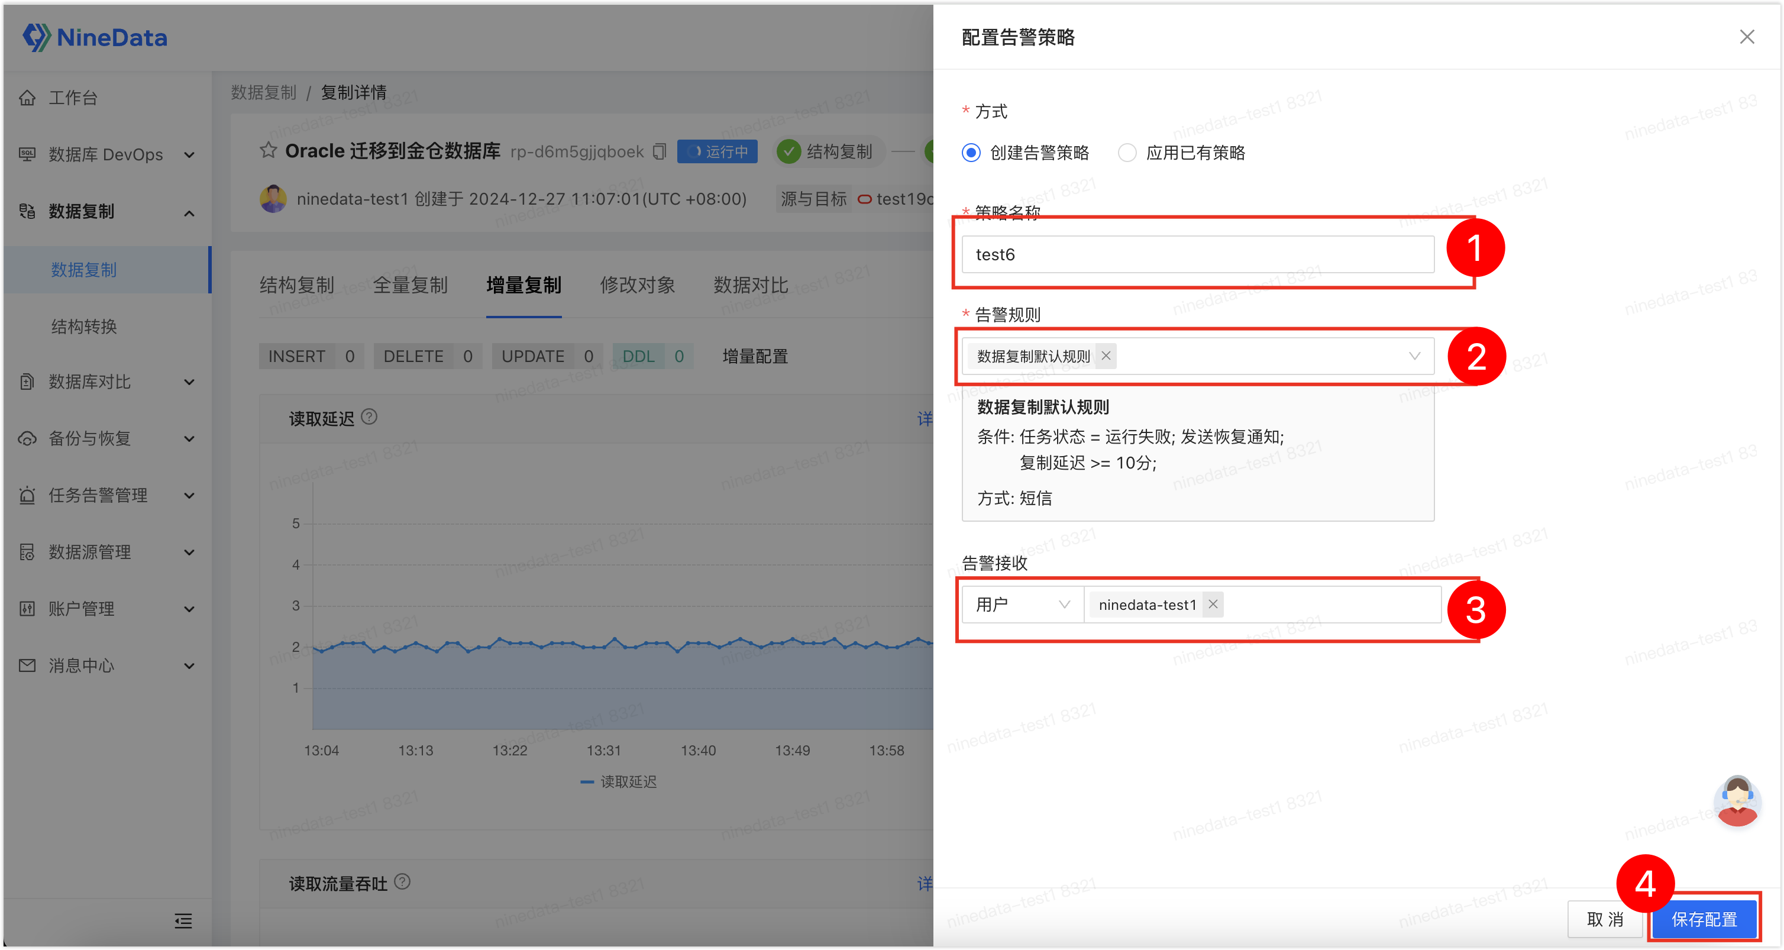1784x950 pixels.
Task: Click the 任务告警管理 alarm icon
Action: click(27, 495)
